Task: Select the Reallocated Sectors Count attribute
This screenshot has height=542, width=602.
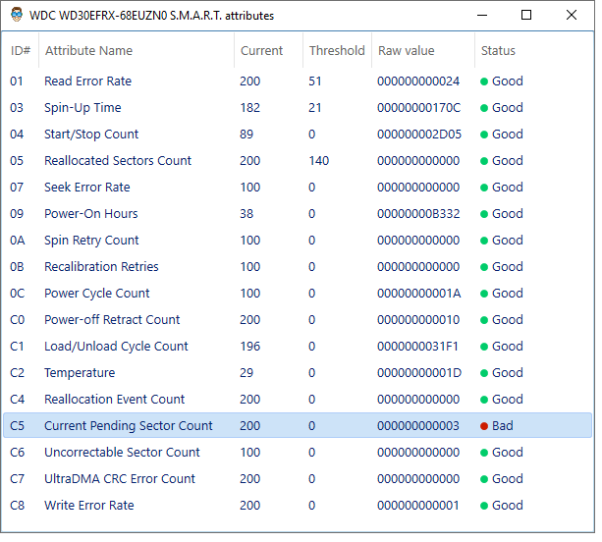Action: point(298,160)
